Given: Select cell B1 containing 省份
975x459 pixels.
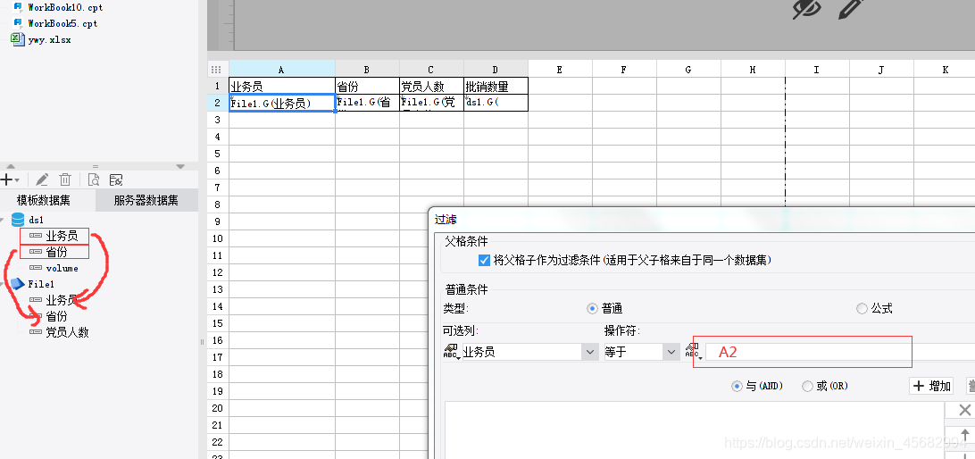Looking at the screenshot, I should point(367,86).
